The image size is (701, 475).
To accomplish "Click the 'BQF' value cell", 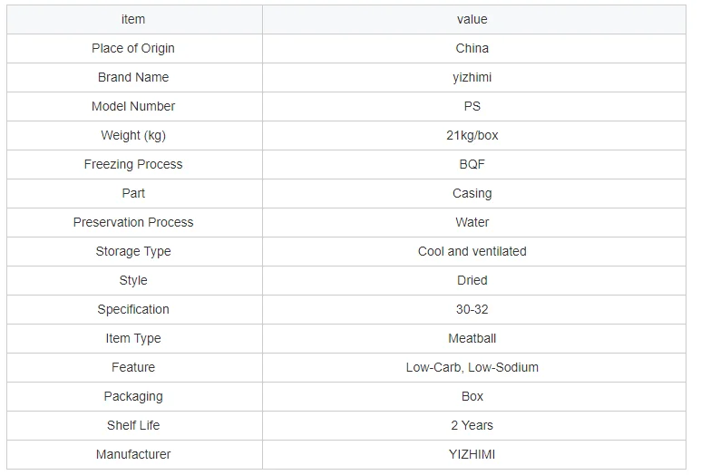I will [472, 164].
